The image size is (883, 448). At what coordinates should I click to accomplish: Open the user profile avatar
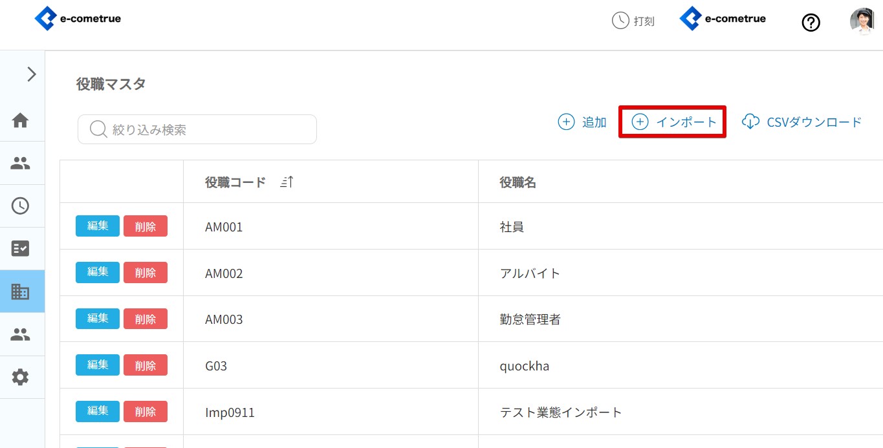click(x=862, y=21)
